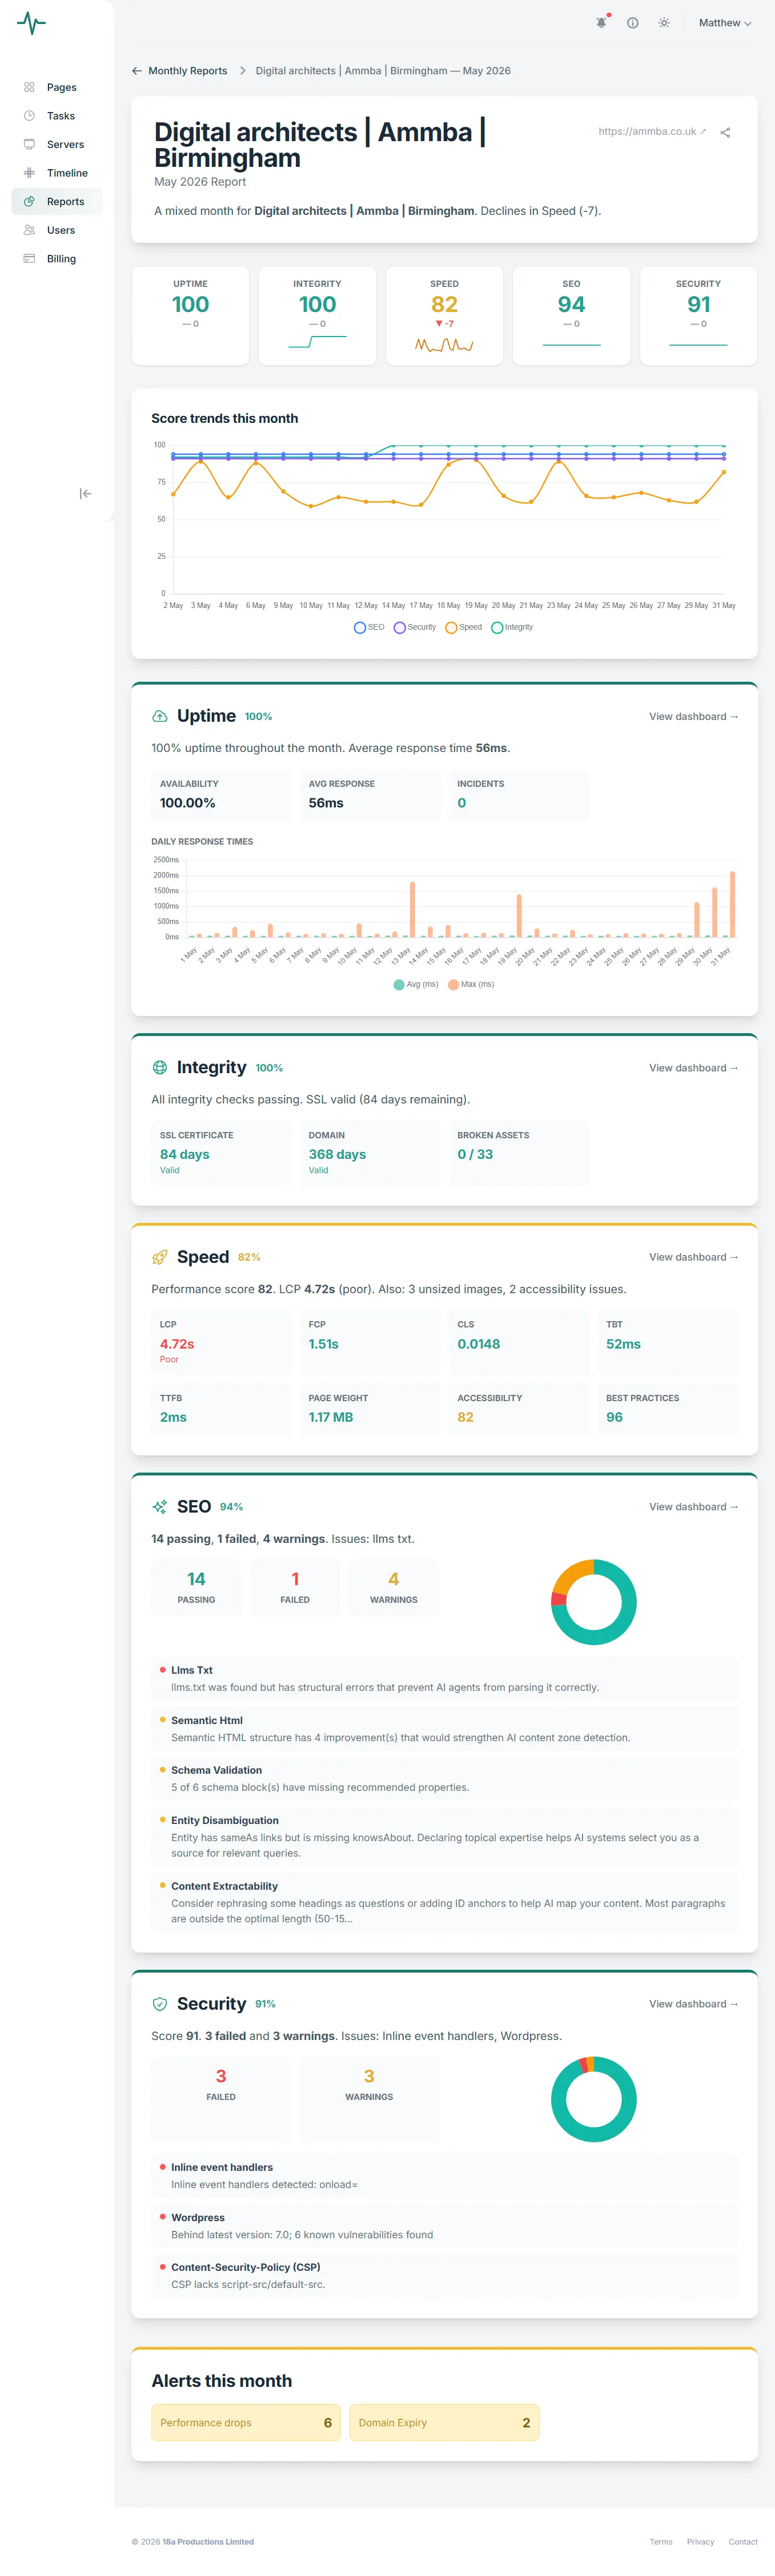Screen dimensions: 775x2576
Task: Click the Speed rocket icon
Action: coord(160,1258)
